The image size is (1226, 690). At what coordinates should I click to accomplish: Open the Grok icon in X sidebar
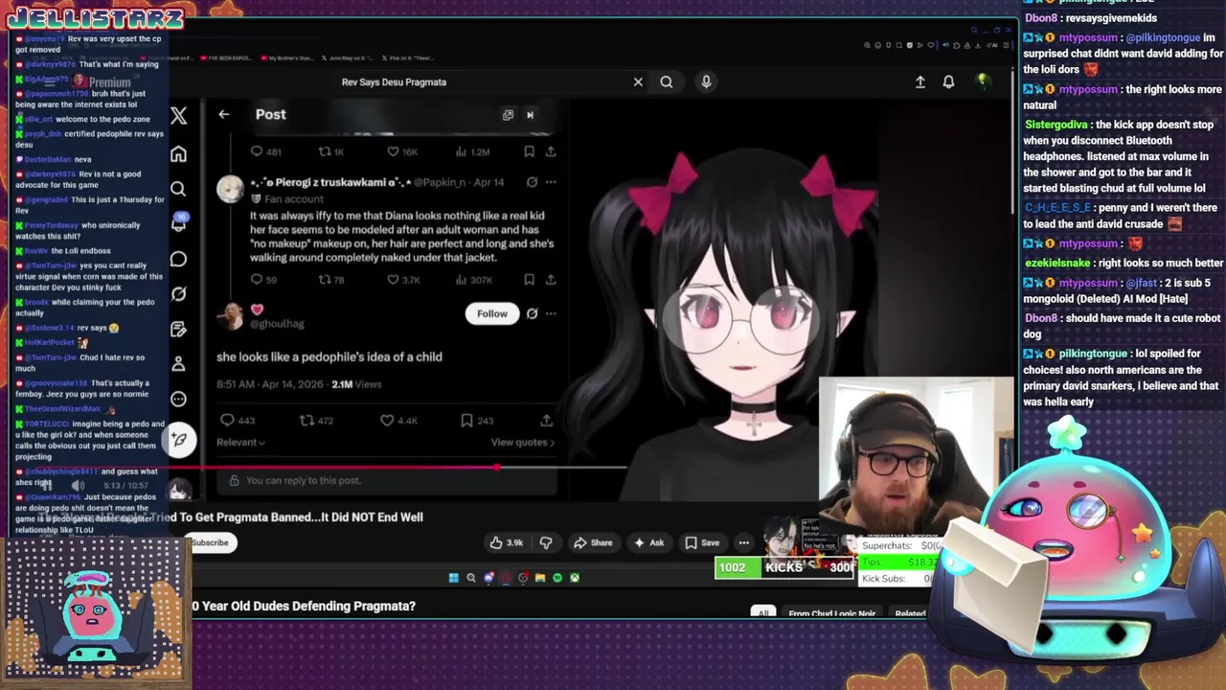coord(178,294)
